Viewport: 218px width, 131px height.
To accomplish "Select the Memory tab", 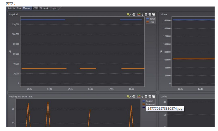I will coord(27,8).
